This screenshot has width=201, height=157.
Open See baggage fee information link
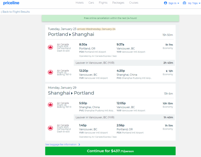coord(61,145)
